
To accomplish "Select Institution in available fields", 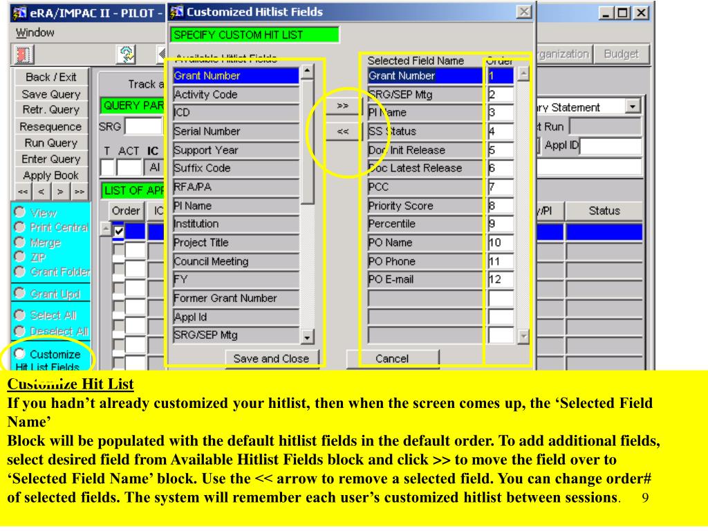I will [236, 224].
